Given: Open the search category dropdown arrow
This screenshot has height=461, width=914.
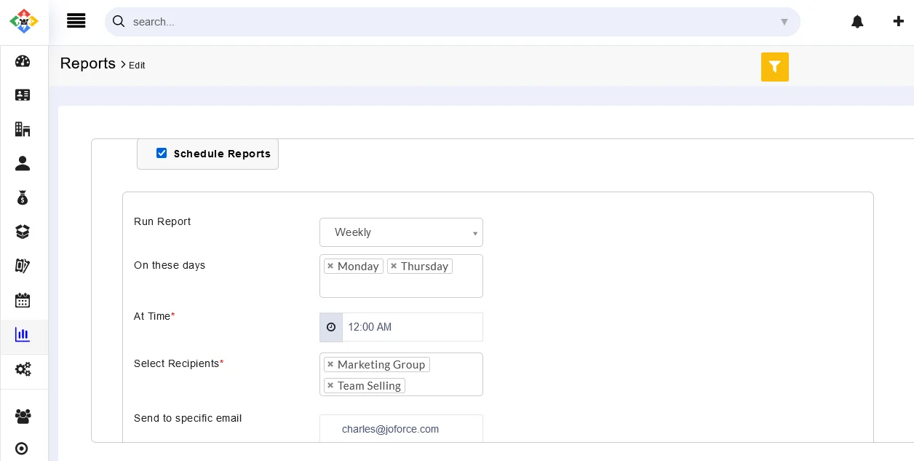Looking at the screenshot, I should click(x=784, y=22).
